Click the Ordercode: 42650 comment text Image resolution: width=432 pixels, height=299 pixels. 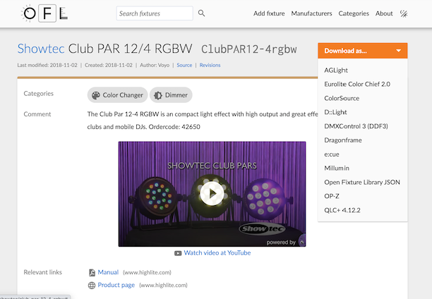(174, 127)
